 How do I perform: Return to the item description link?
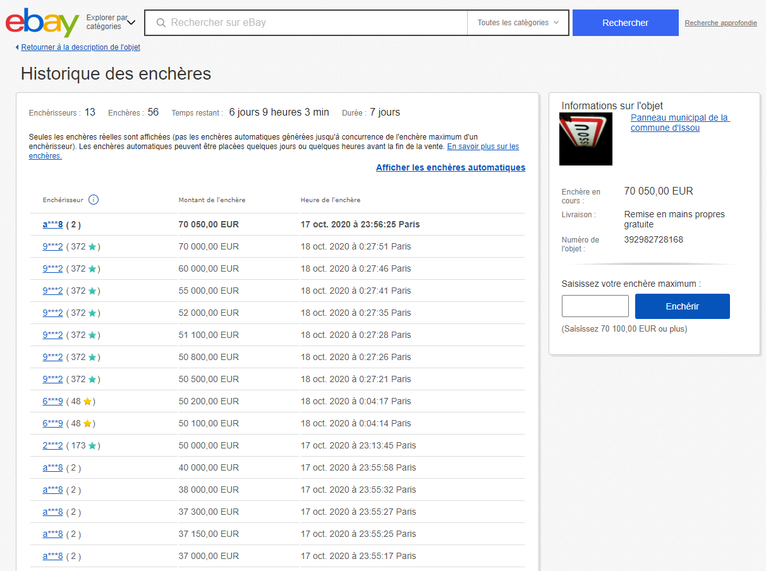pyautogui.click(x=80, y=47)
